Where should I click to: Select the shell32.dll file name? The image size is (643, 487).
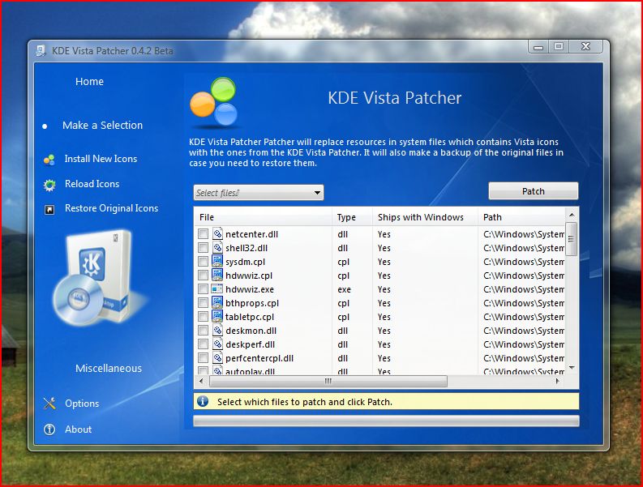point(246,248)
